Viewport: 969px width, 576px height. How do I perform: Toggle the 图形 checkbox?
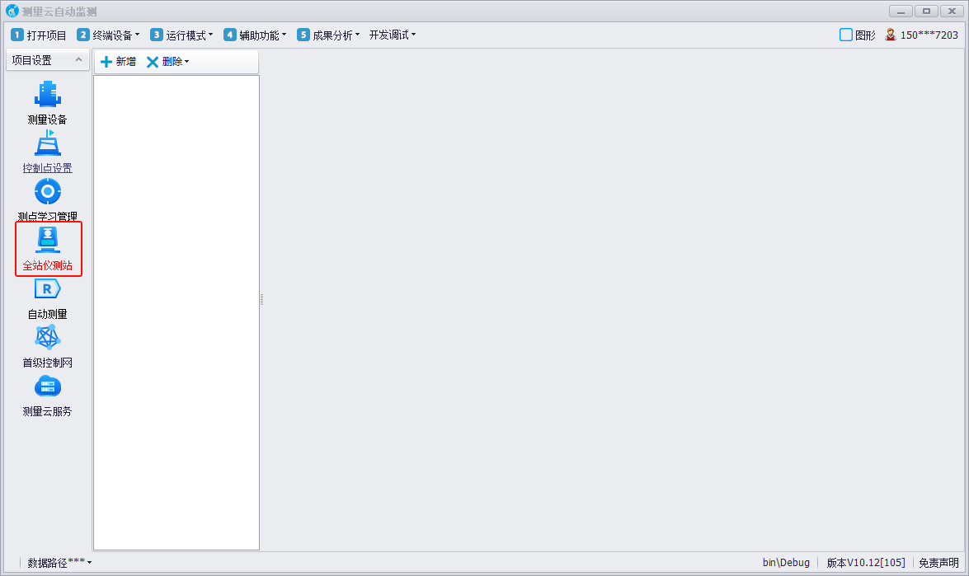click(845, 35)
